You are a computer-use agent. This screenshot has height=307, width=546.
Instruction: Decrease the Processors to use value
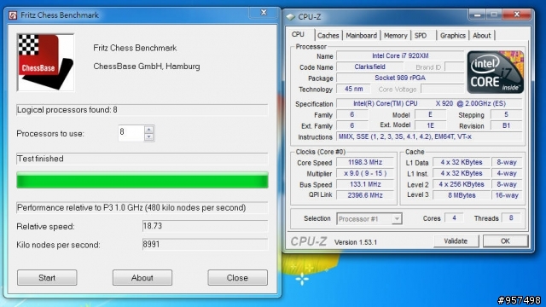coord(149,137)
